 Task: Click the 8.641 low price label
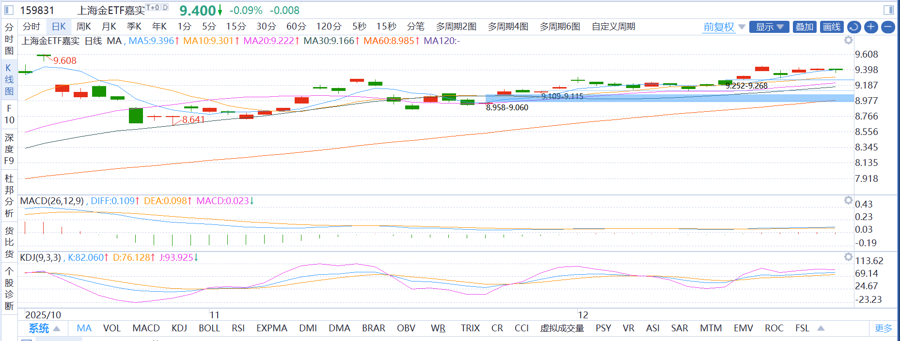pos(193,119)
